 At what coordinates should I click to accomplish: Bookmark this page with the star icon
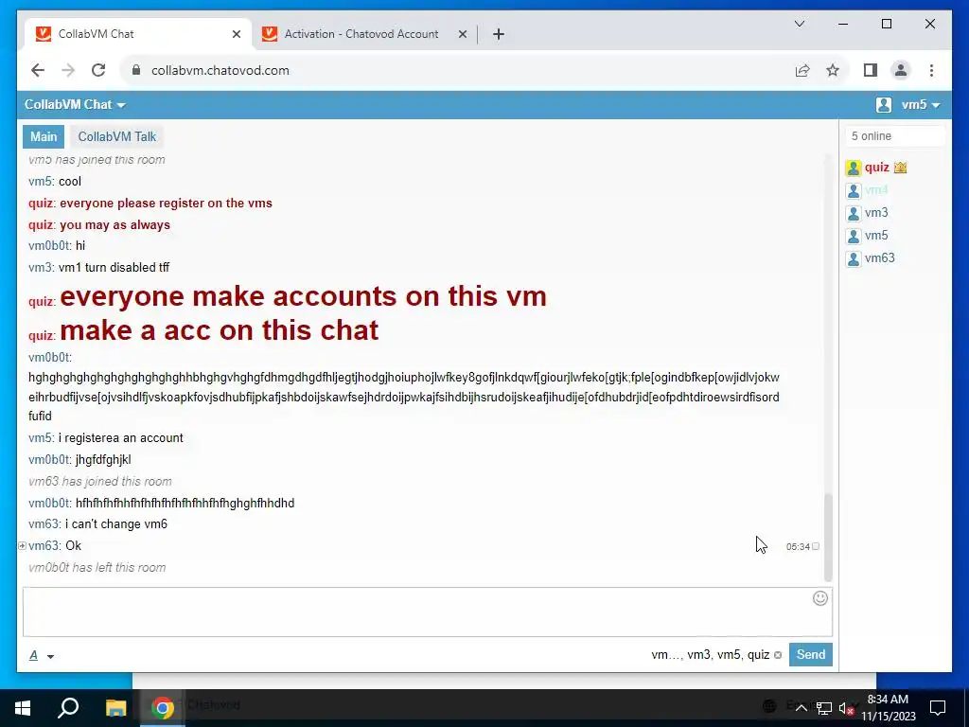point(833,70)
